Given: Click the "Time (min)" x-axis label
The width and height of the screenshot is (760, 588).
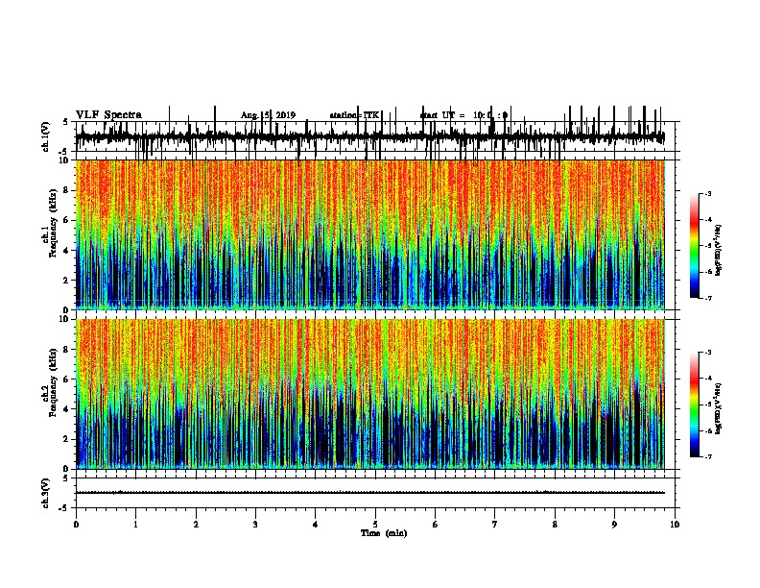Looking at the screenshot, I should click(384, 533).
